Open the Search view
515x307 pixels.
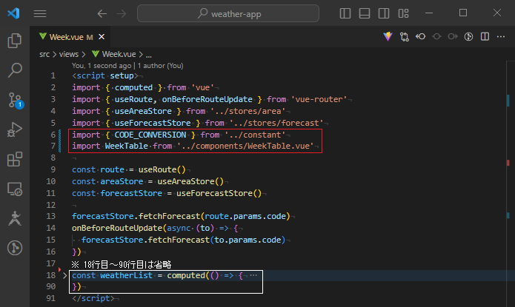[x=15, y=70]
